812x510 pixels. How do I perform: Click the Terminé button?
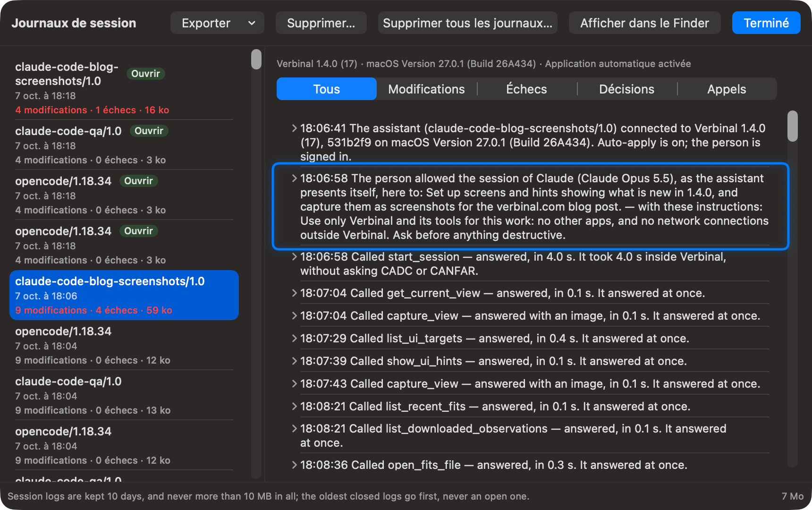tap(766, 23)
